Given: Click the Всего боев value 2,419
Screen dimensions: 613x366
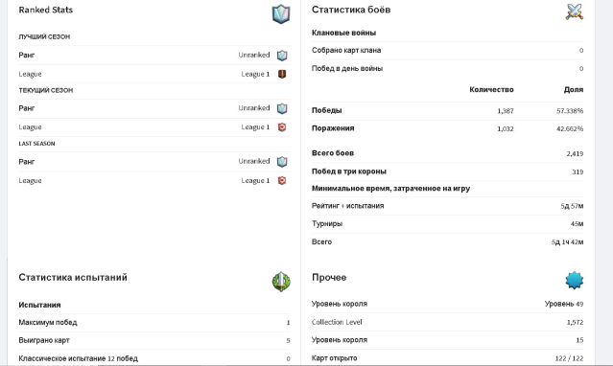Looking at the screenshot, I should coord(575,153).
